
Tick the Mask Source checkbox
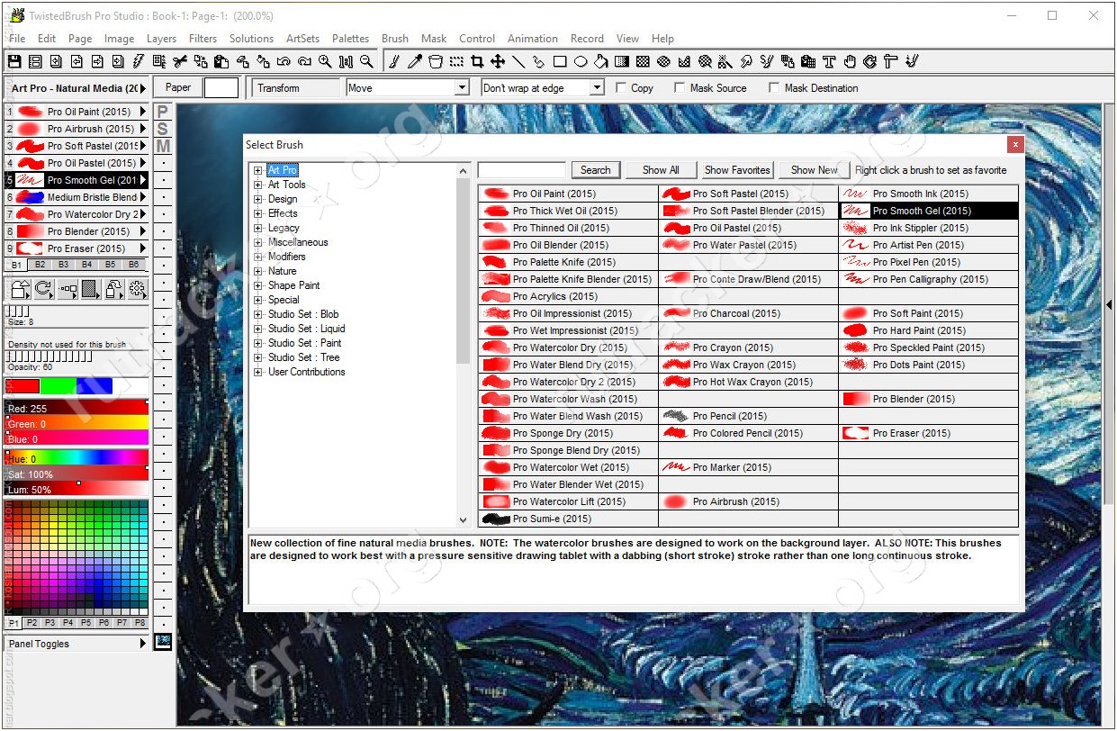pos(680,88)
